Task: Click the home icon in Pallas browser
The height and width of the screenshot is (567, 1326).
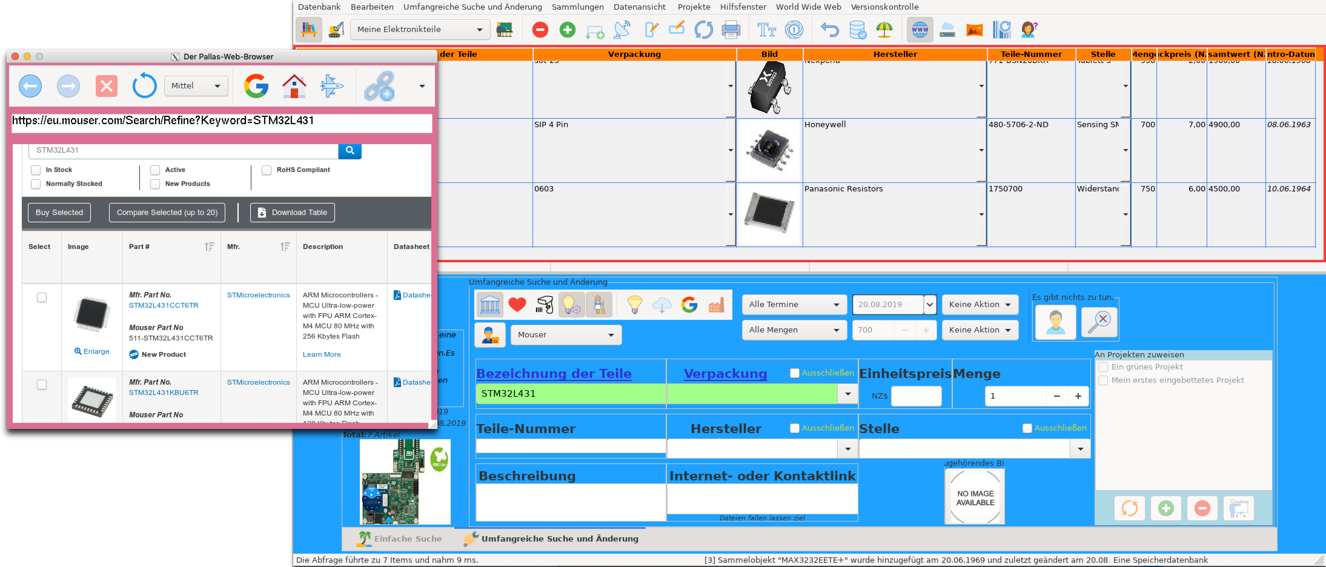Action: coord(294,85)
